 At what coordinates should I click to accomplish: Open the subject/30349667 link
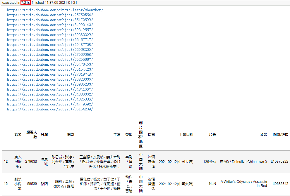click(x=50, y=30)
